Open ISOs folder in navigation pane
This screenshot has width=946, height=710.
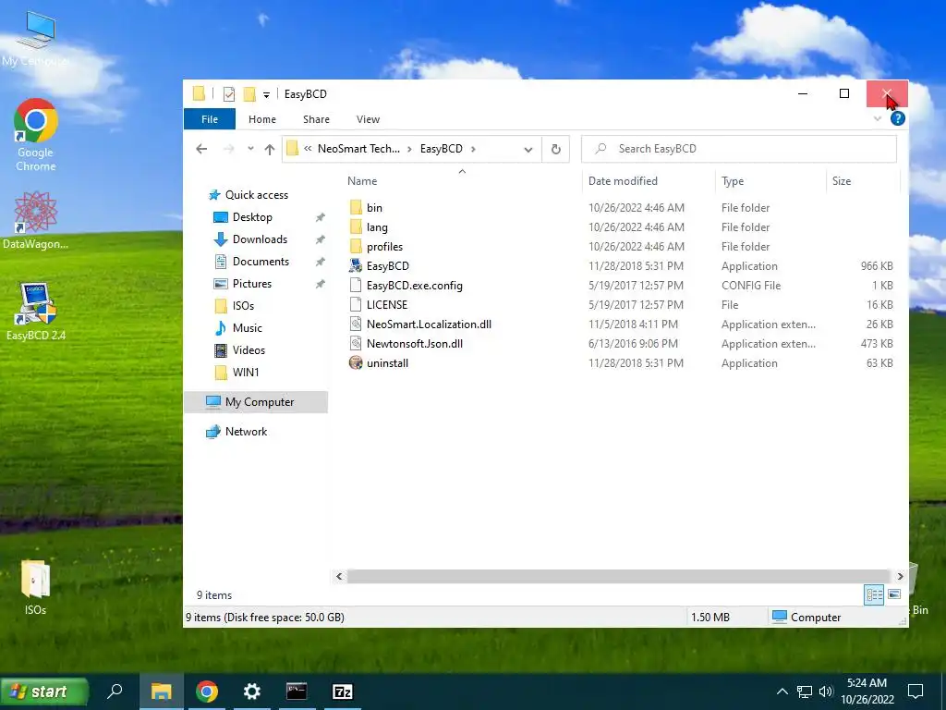[x=243, y=306]
